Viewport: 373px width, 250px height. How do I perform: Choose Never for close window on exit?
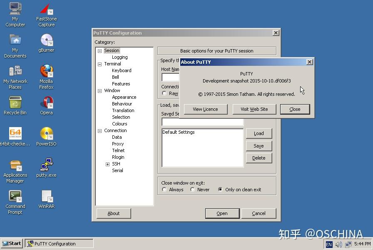coord(192,189)
